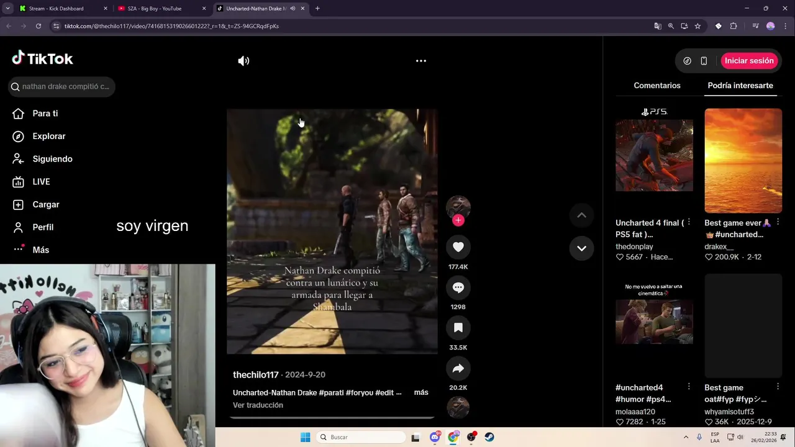Open Chrome three-dot menu
The width and height of the screenshot is (795, 447).
[x=786, y=26]
